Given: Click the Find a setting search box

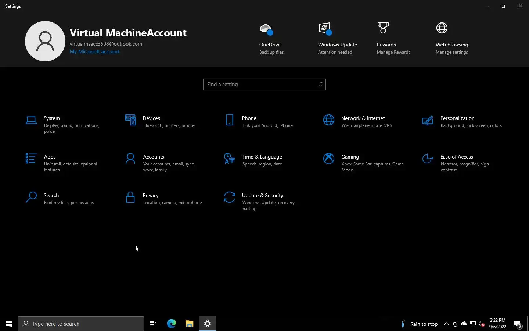Looking at the screenshot, I should tap(264, 85).
